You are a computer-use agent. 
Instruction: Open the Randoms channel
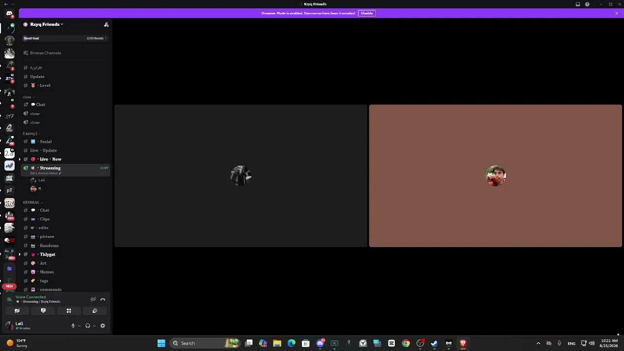(65, 245)
